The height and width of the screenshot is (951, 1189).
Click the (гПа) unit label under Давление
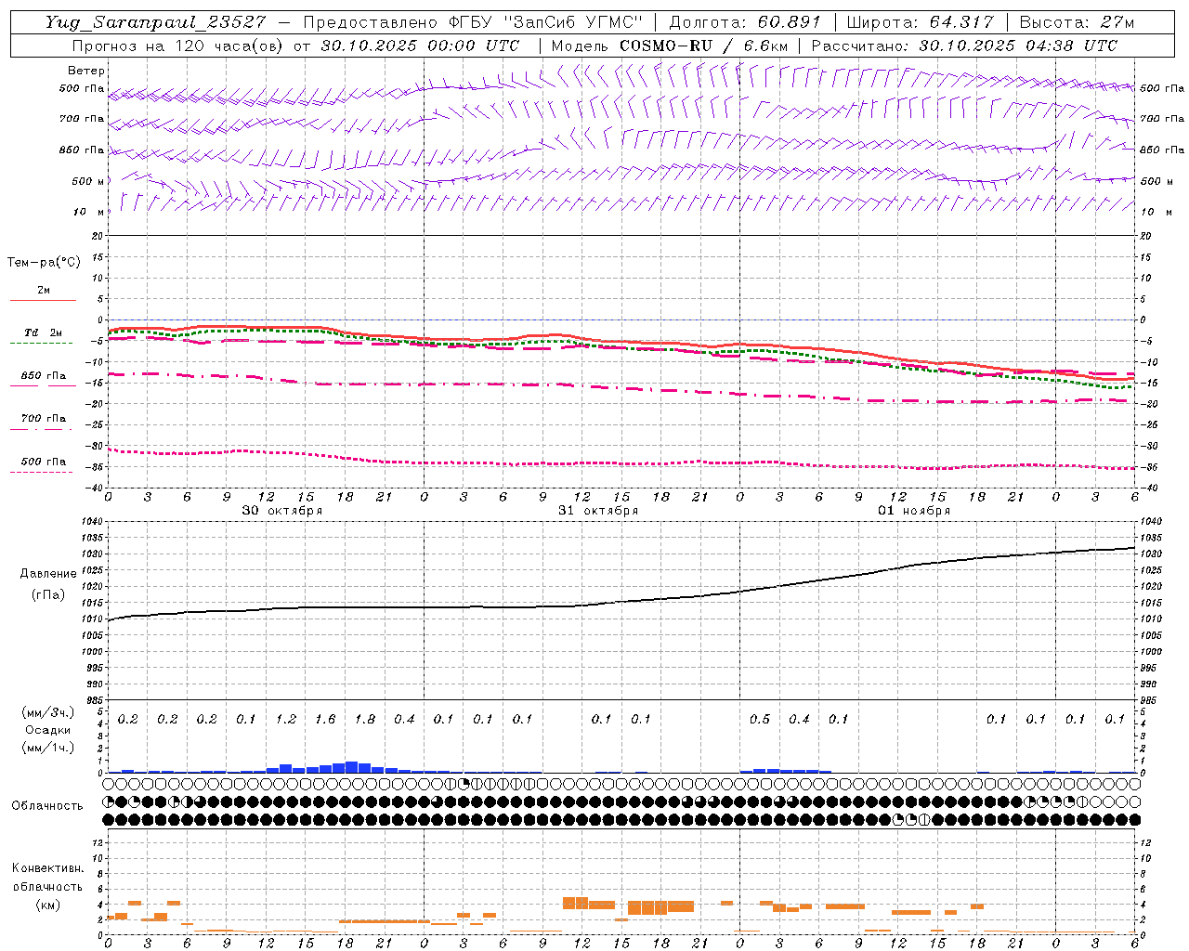48,595
